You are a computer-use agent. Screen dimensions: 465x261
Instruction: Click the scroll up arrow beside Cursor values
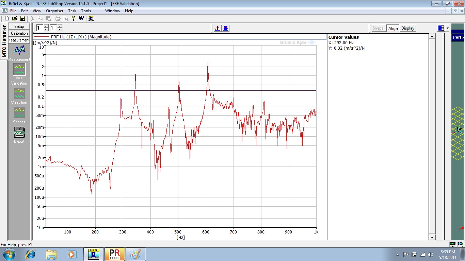point(432,36)
